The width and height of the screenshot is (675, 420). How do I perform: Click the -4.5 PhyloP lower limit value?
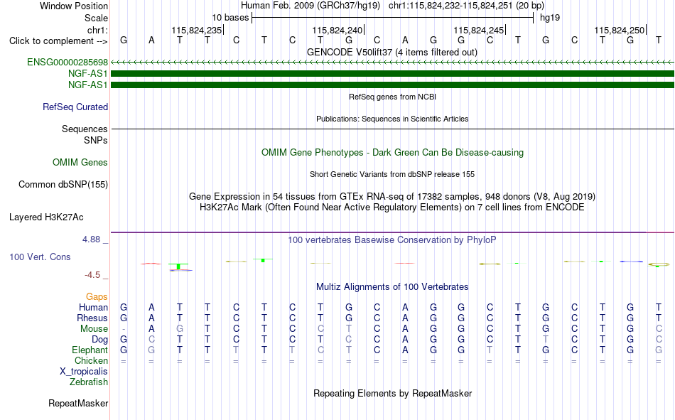[92, 275]
